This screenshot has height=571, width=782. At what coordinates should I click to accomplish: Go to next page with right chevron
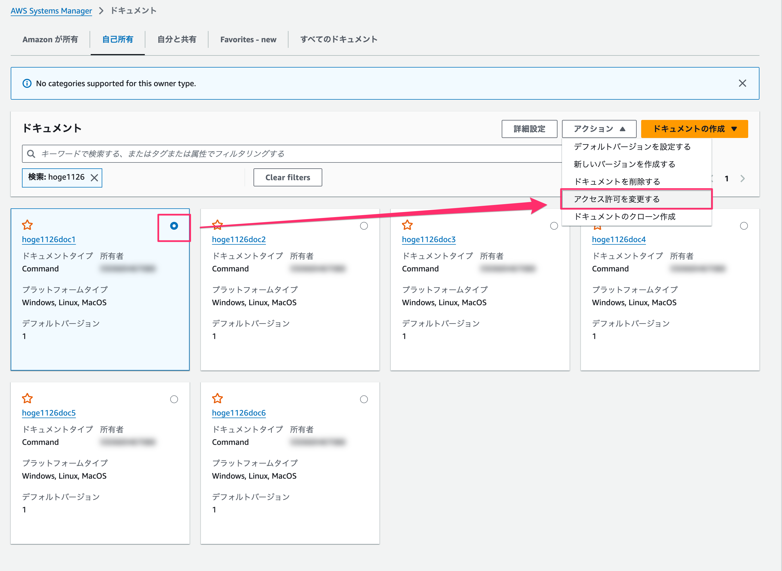(742, 179)
